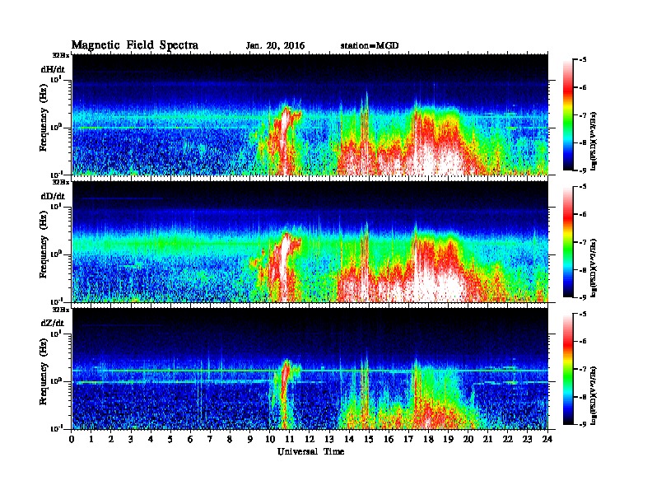Click hour tick label "16" on time axis
The height and width of the screenshot is (504, 652).
pos(389,440)
